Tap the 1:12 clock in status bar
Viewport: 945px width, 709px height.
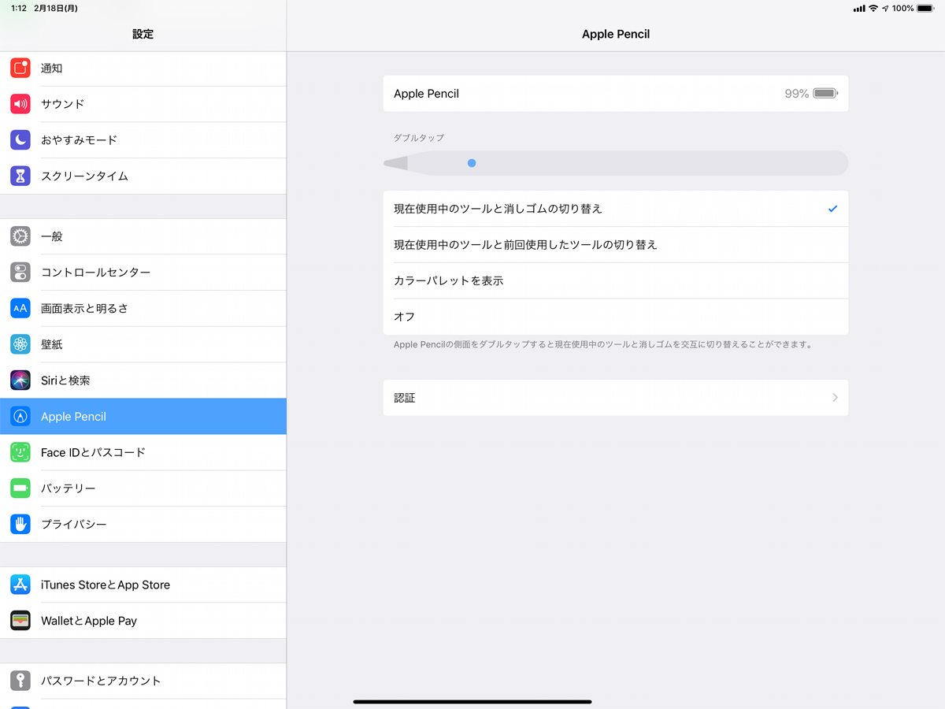click(19, 8)
